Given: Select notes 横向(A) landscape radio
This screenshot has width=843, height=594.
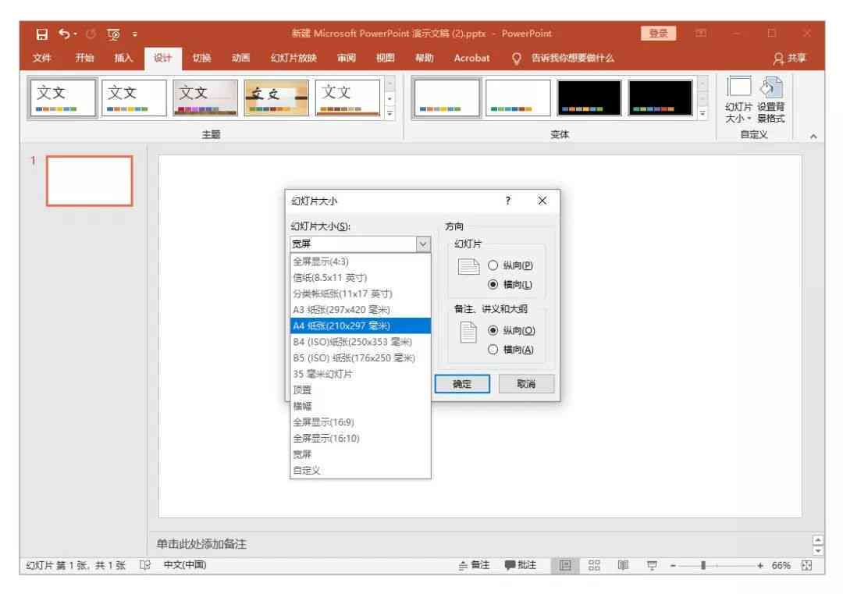Looking at the screenshot, I should pos(493,350).
